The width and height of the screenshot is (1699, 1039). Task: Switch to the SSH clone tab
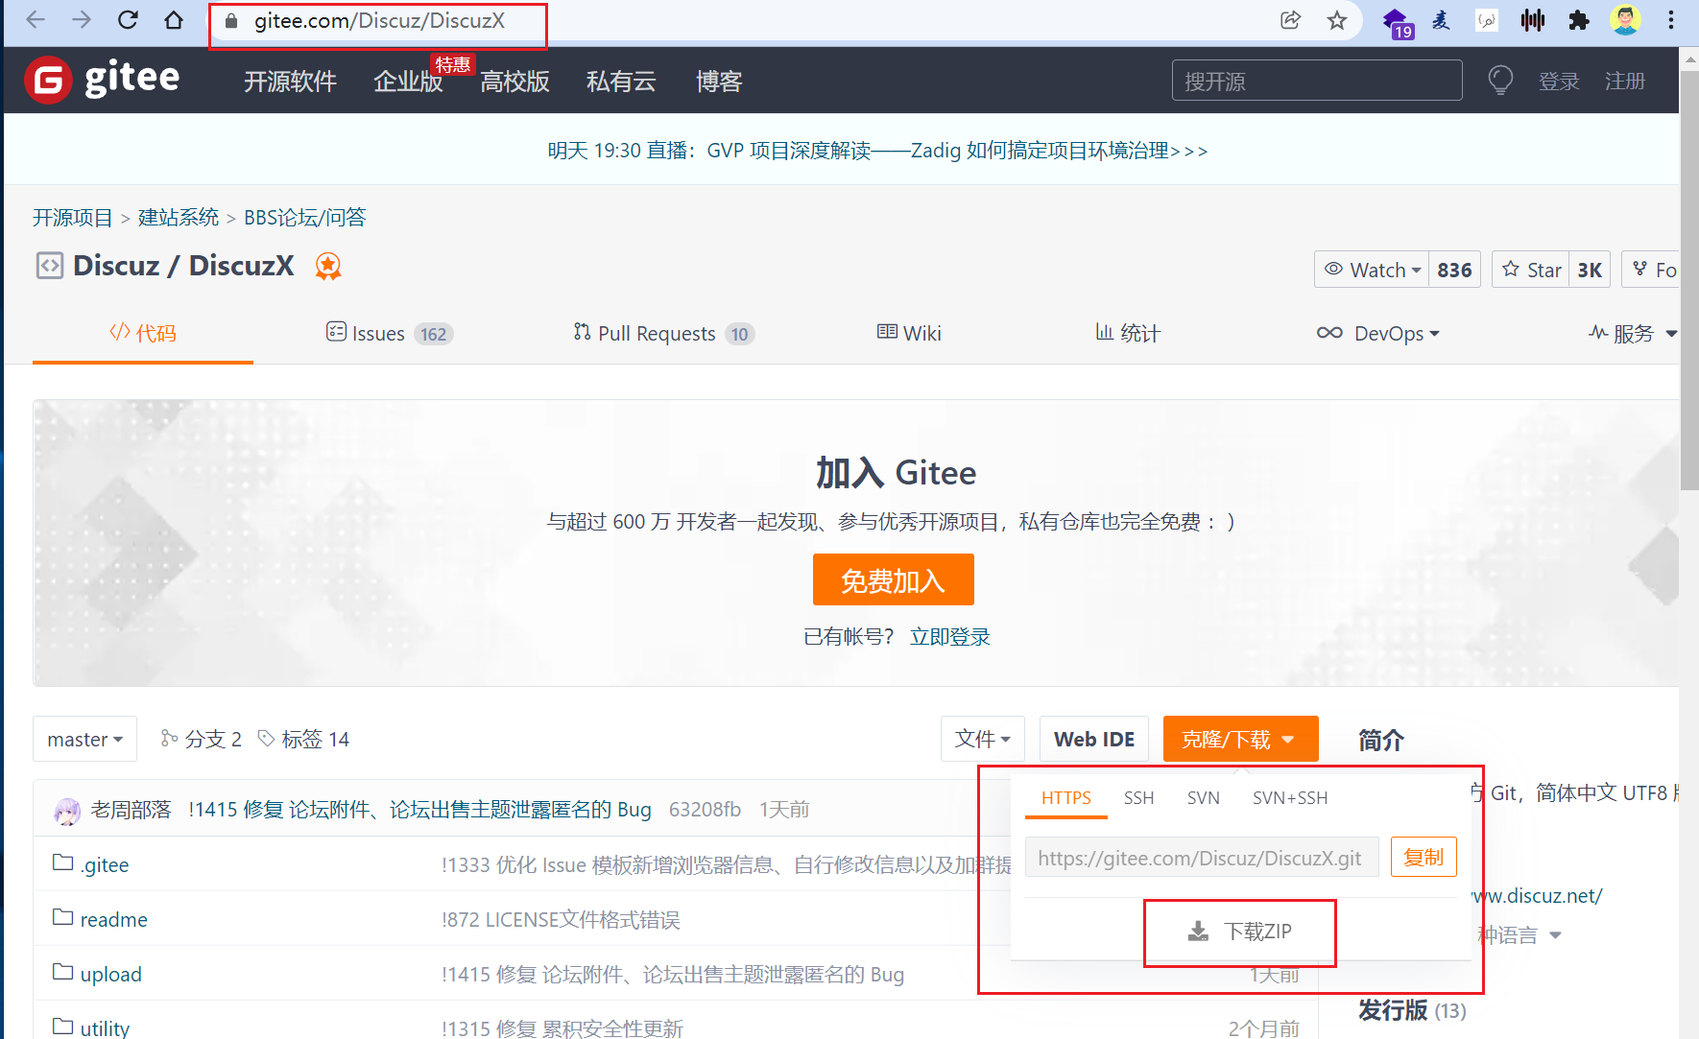pos(1138,797)
